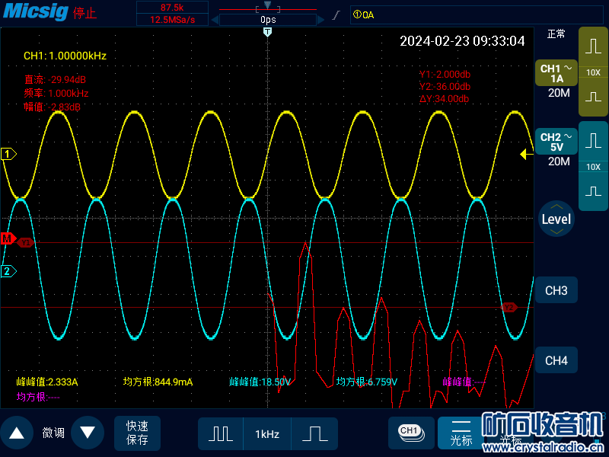609x457 pixels.
Task: Increase timebase with single-pulse icon
Action: [x=314, y=433]
